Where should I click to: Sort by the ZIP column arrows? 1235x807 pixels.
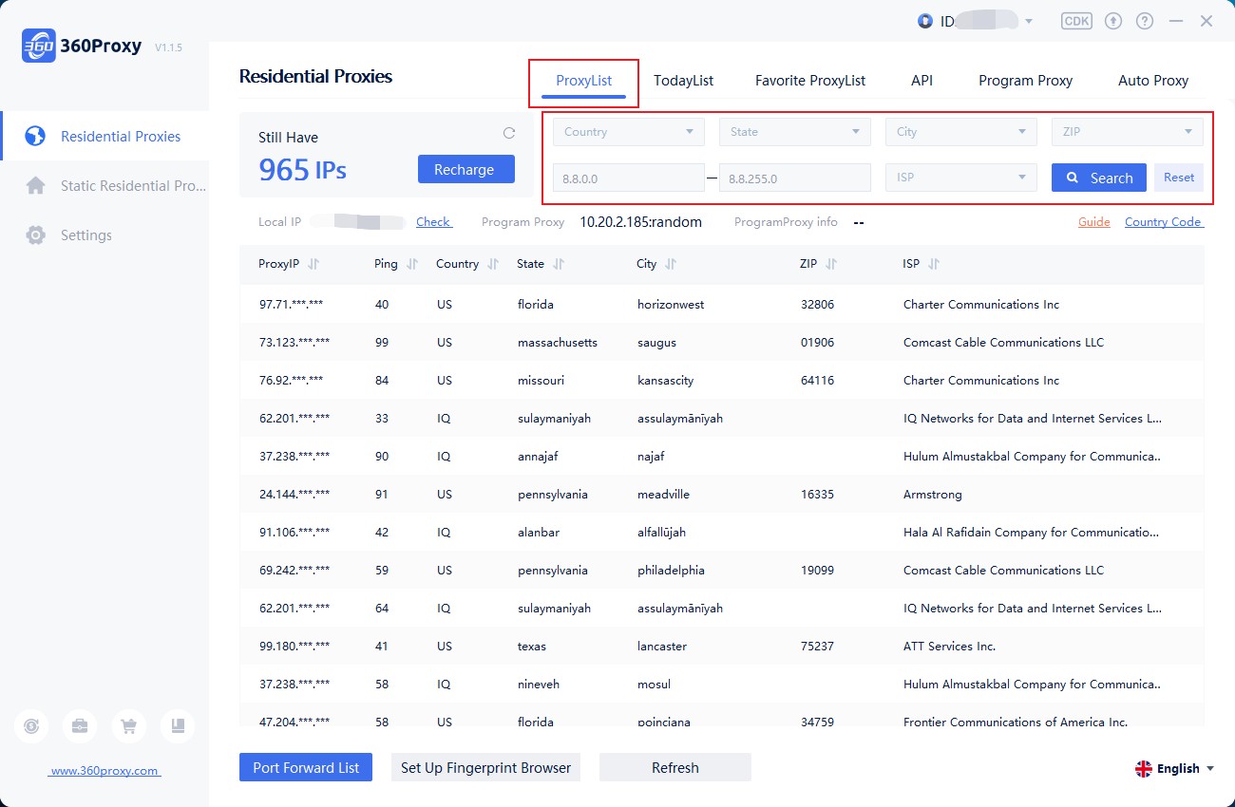(830, 264)
